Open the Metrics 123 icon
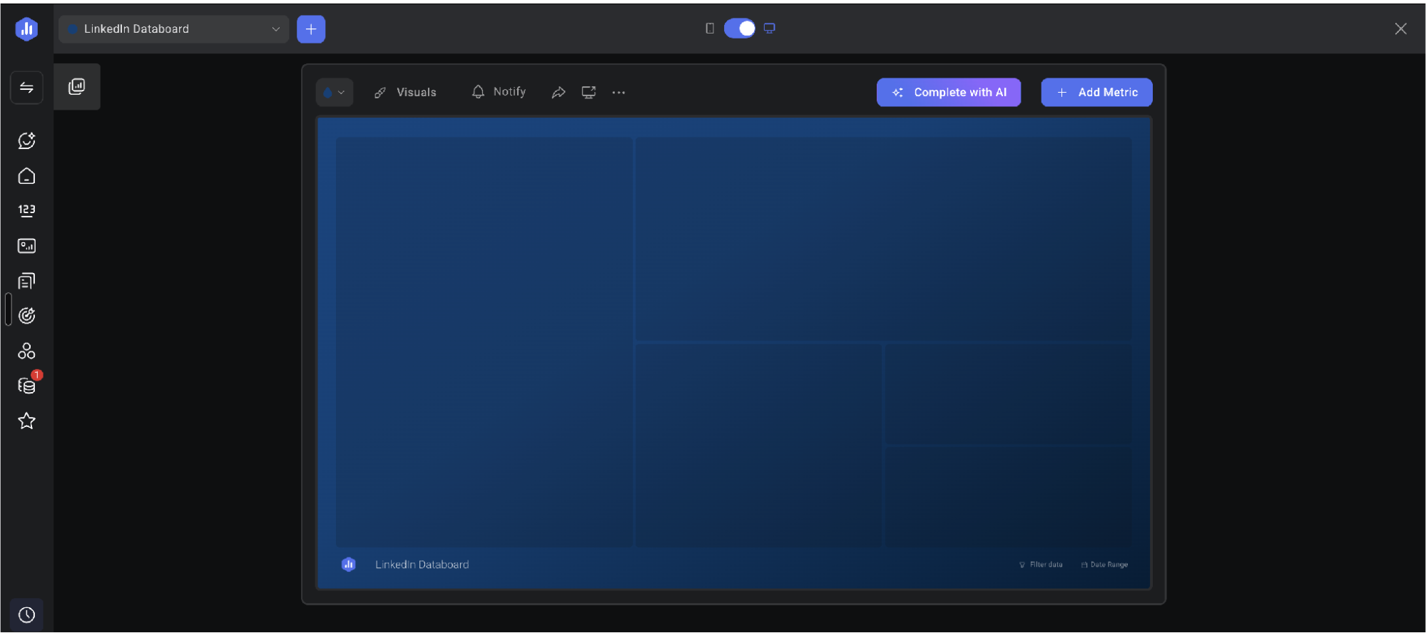The image size is (1426, 633). pos(26,210)
